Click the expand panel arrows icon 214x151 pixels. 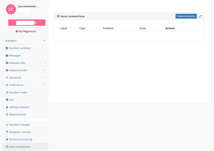[201, 16]
